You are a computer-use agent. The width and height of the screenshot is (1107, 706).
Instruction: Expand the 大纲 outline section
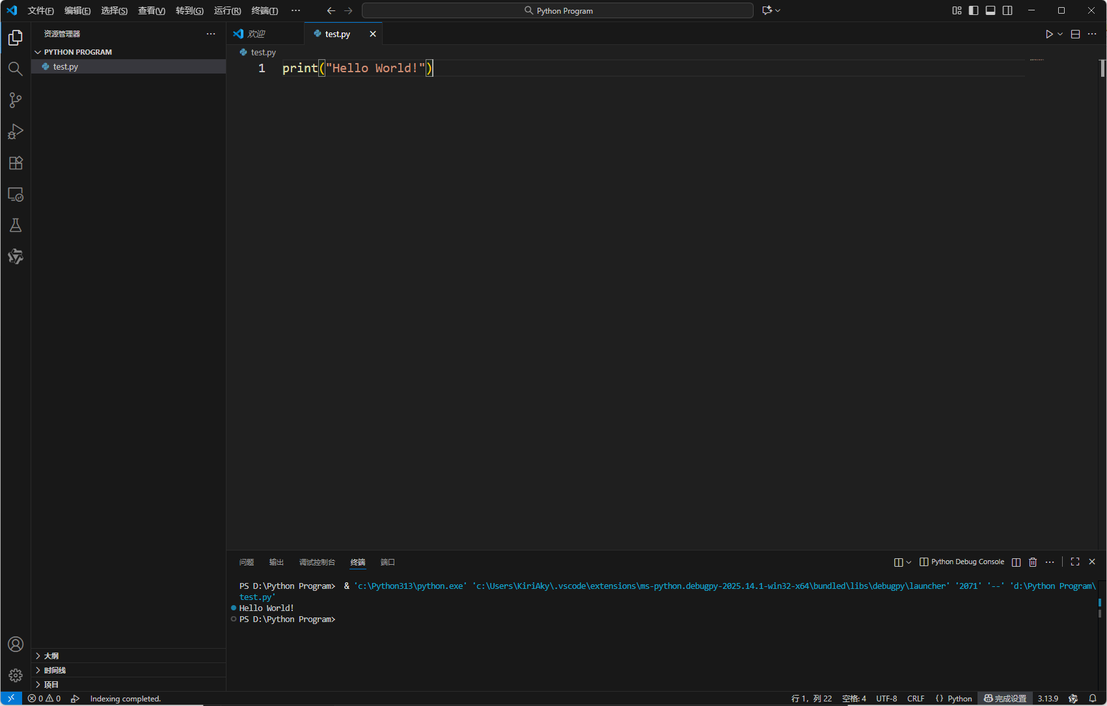click(51, 656)
